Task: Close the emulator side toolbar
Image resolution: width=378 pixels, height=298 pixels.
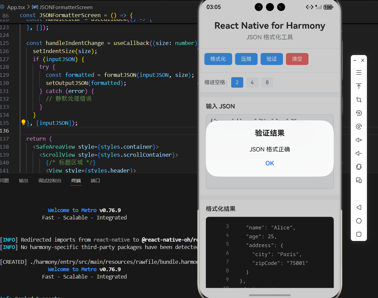Action: click(363, 60)
